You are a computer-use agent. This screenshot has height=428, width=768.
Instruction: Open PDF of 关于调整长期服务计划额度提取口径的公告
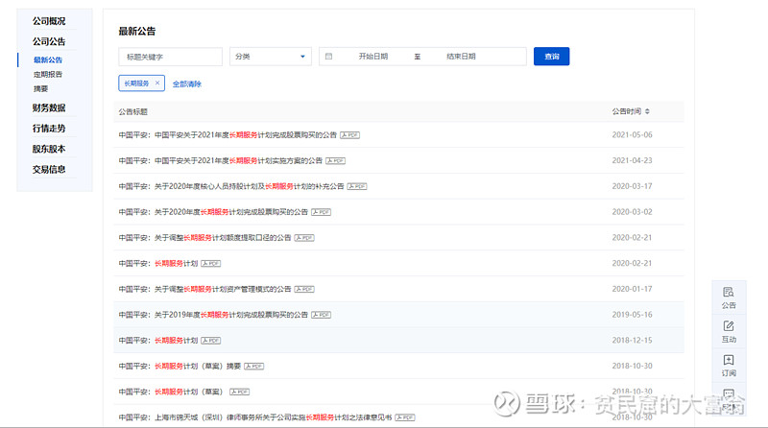pos(304,238)
